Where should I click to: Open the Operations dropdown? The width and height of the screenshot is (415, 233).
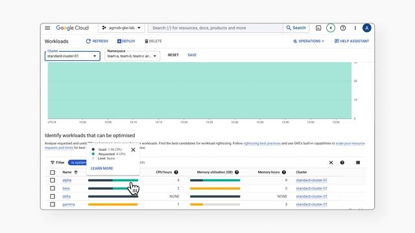coord(309,41)
